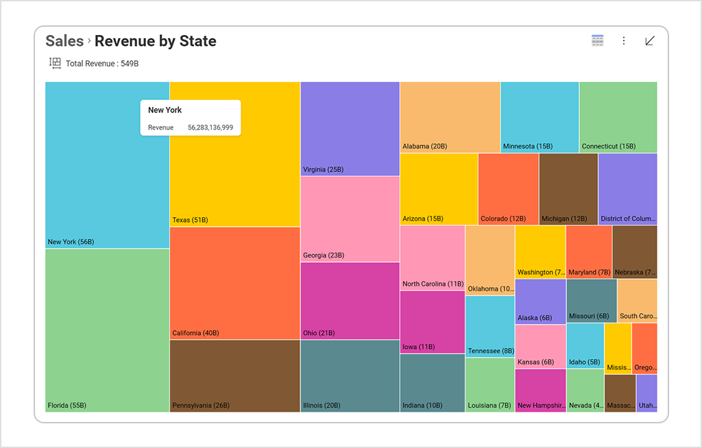Dismiss the New York revenue tooltip
The image size is (702, 448).
point(191,118)
